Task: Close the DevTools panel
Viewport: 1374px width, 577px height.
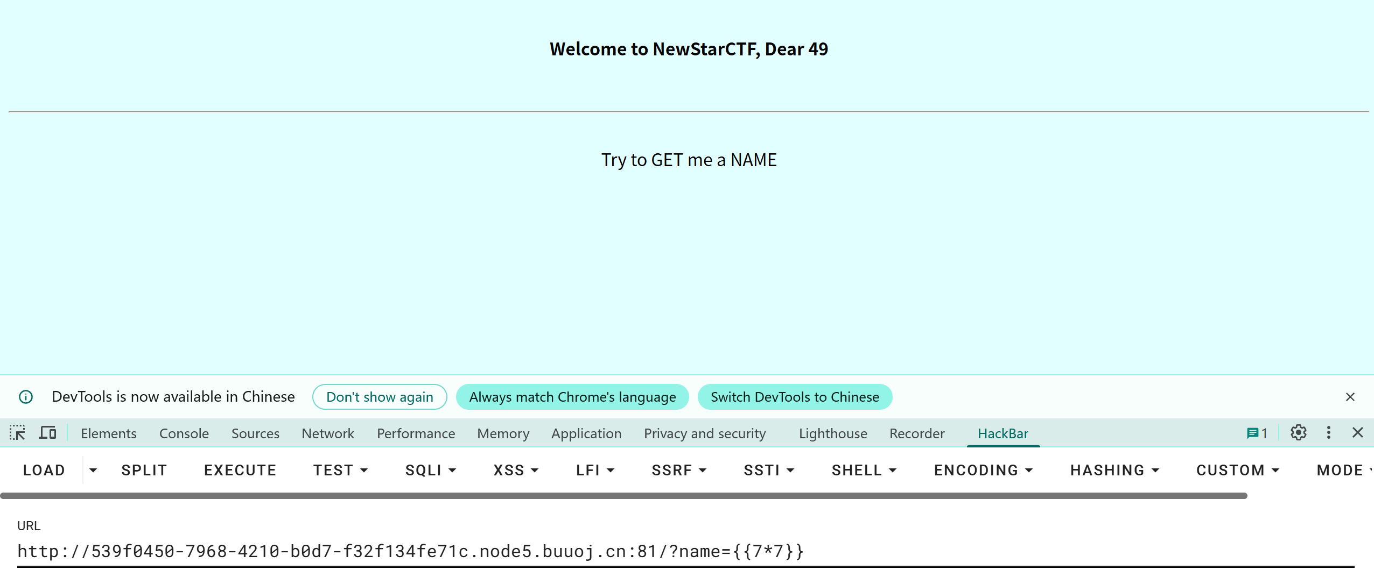Action: 1358,433
